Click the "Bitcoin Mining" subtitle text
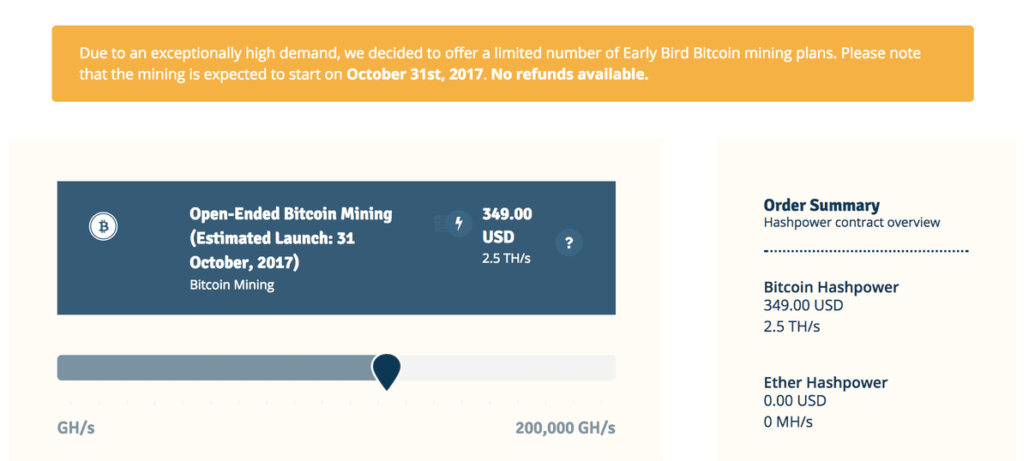1029x461 pixels. pos(232,284)
